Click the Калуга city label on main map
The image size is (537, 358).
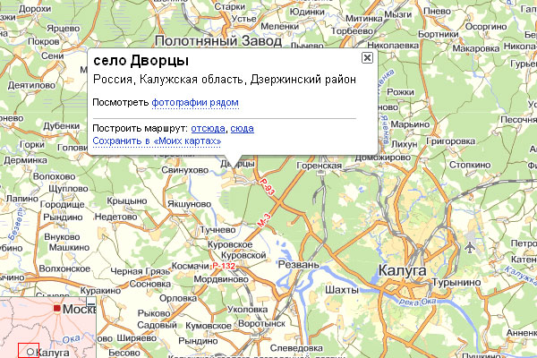click(403, 270)
